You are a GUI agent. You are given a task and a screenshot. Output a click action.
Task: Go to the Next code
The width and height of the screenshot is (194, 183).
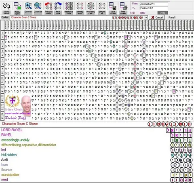(x=58, y=6)
